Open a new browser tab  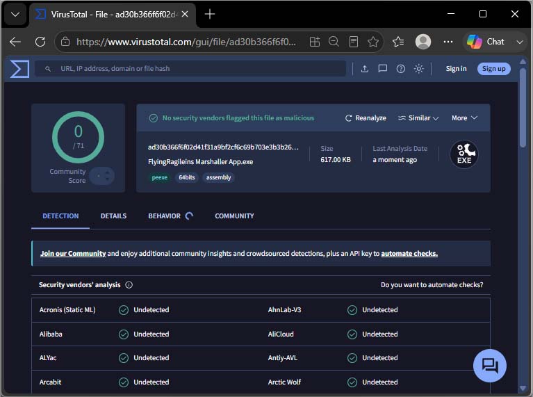[210, 15]
